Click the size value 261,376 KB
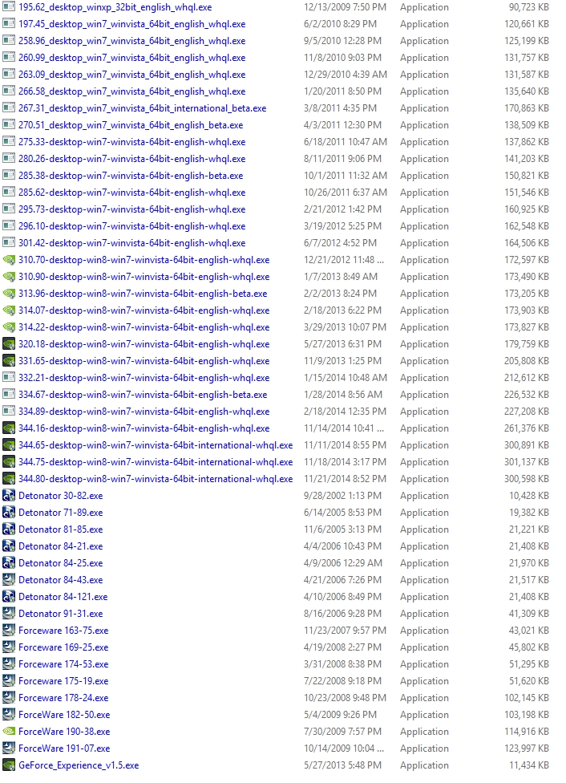The width and height of the screenshot is (566, 783). click(526, 428)
